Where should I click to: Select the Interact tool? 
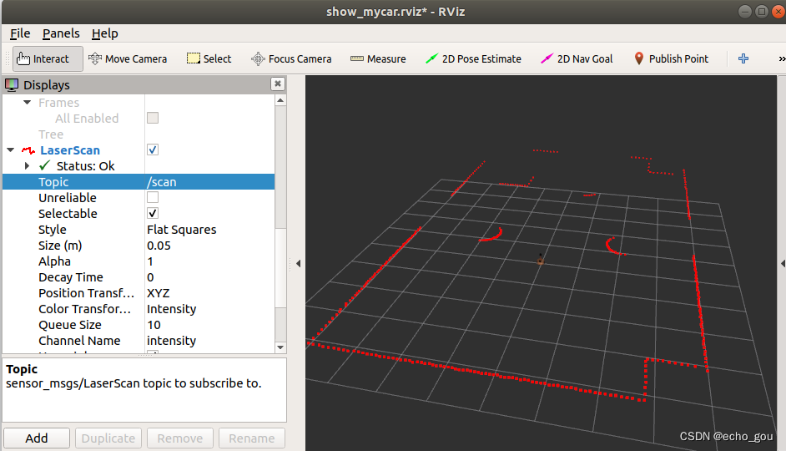tap(48, 58)
